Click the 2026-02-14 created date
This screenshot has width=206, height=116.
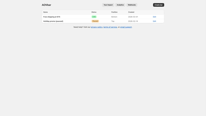pos(133,21)
